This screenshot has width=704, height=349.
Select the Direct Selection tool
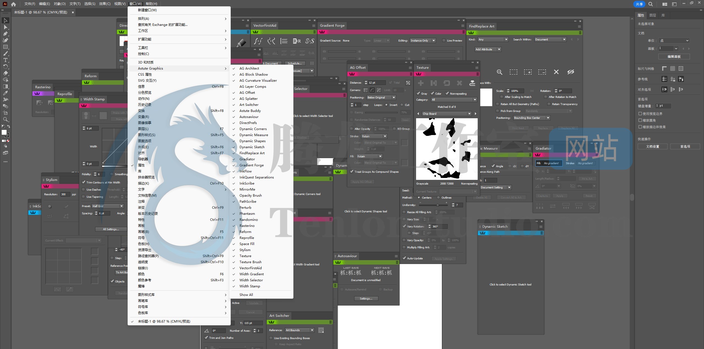tap(5, 27)
